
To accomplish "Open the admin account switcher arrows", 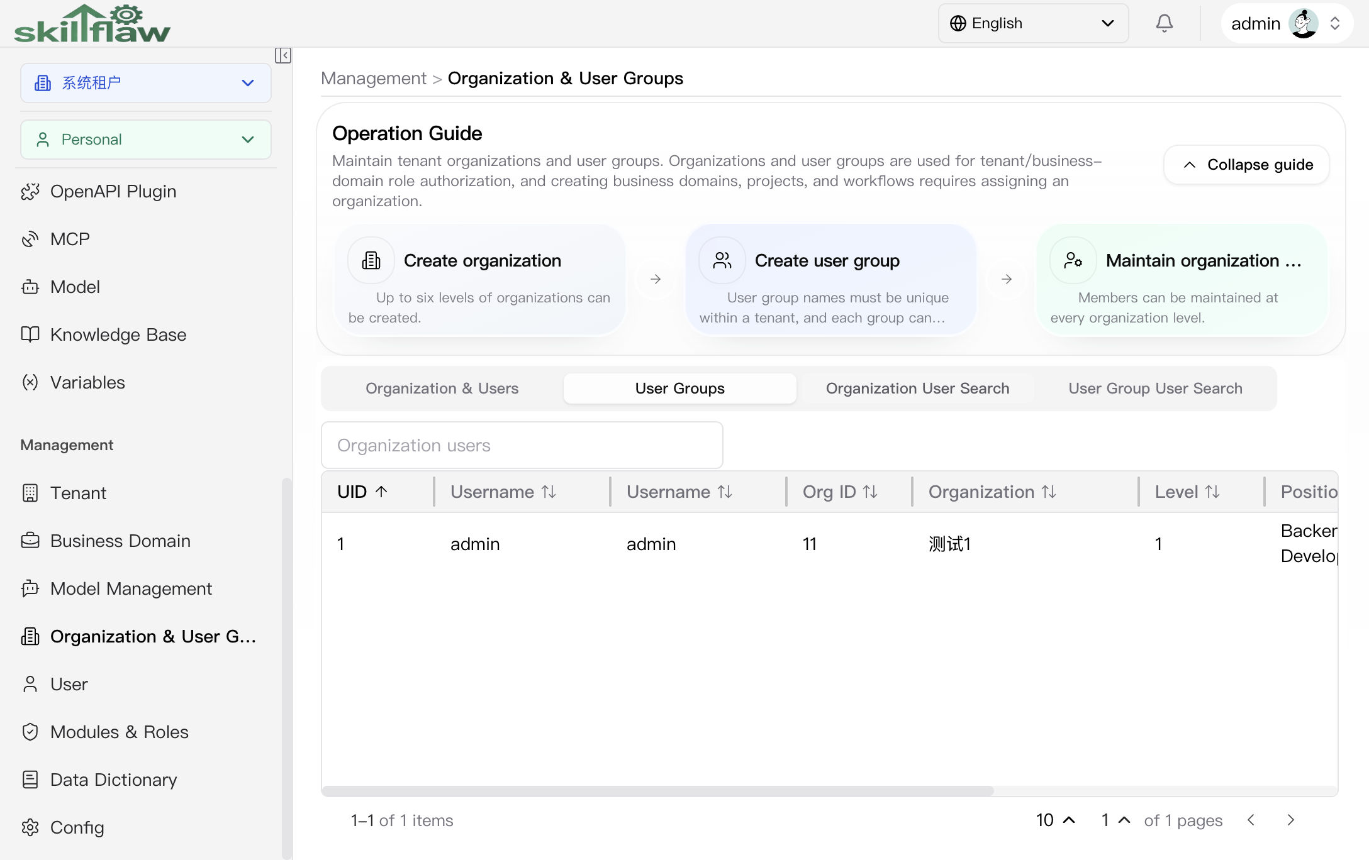I will point(1335,24).
